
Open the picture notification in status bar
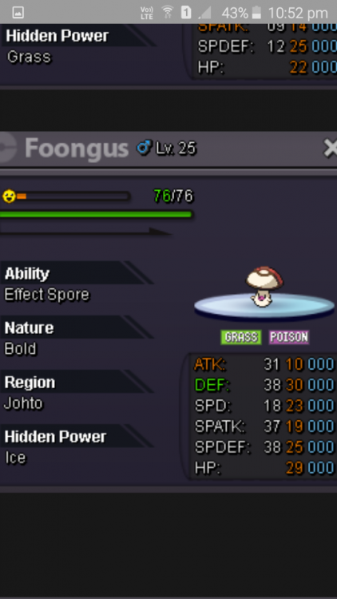point(18,13)
